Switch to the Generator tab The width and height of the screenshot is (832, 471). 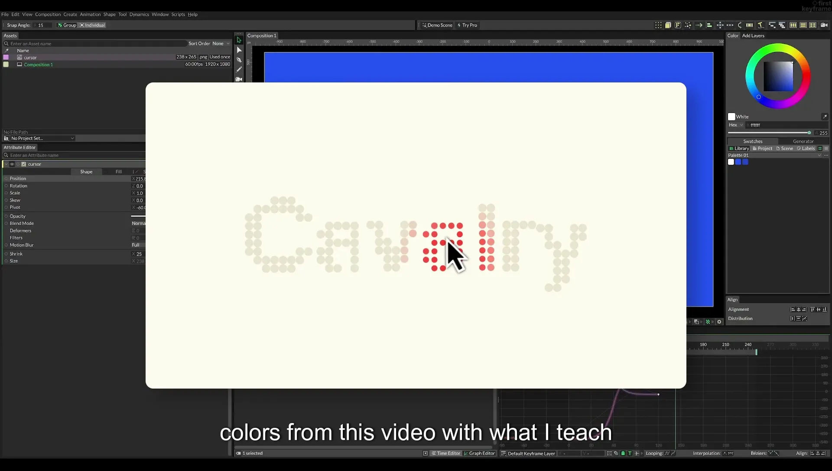803,142
